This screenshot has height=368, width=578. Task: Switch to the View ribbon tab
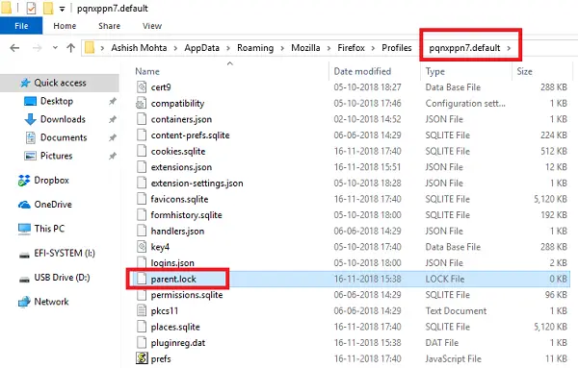tap(152, 26)
